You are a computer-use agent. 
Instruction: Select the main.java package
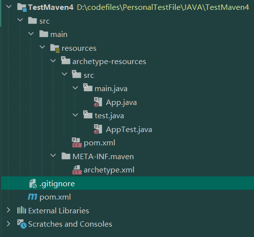111,89
